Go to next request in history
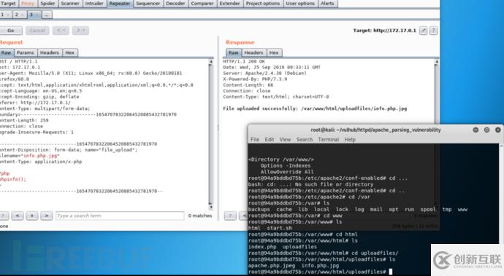This screenshot has width=504, height=276. (x=80, y=31)
